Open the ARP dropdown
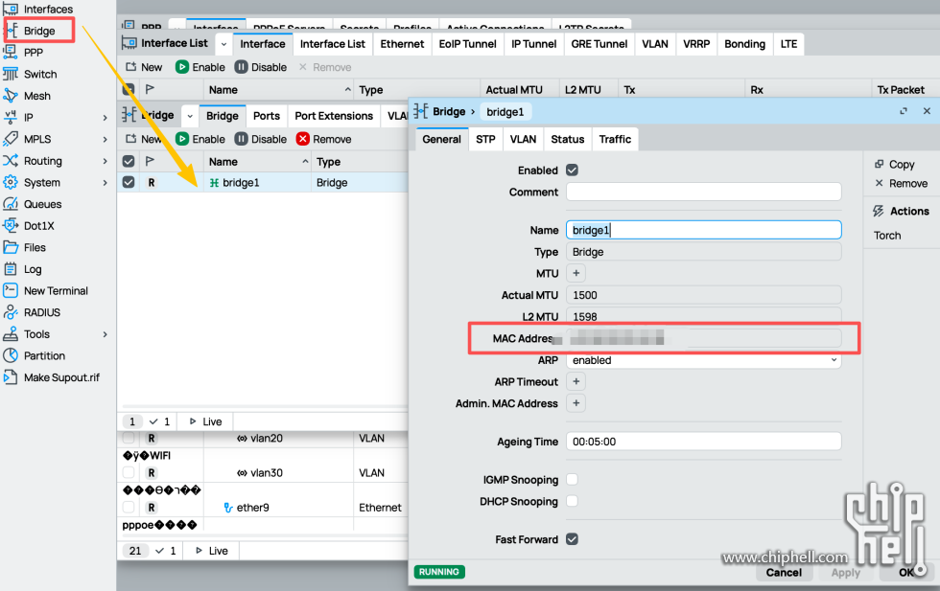The height and width of the screenshot is (591, 940). pos(703,361)
